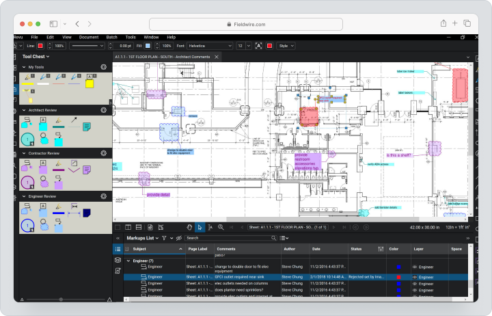Select the blue dimension tool in Engineer Review

74,210
